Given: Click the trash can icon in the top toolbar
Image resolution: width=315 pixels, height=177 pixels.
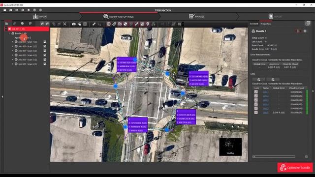Looking at the screenshot, I should [29, 10].
